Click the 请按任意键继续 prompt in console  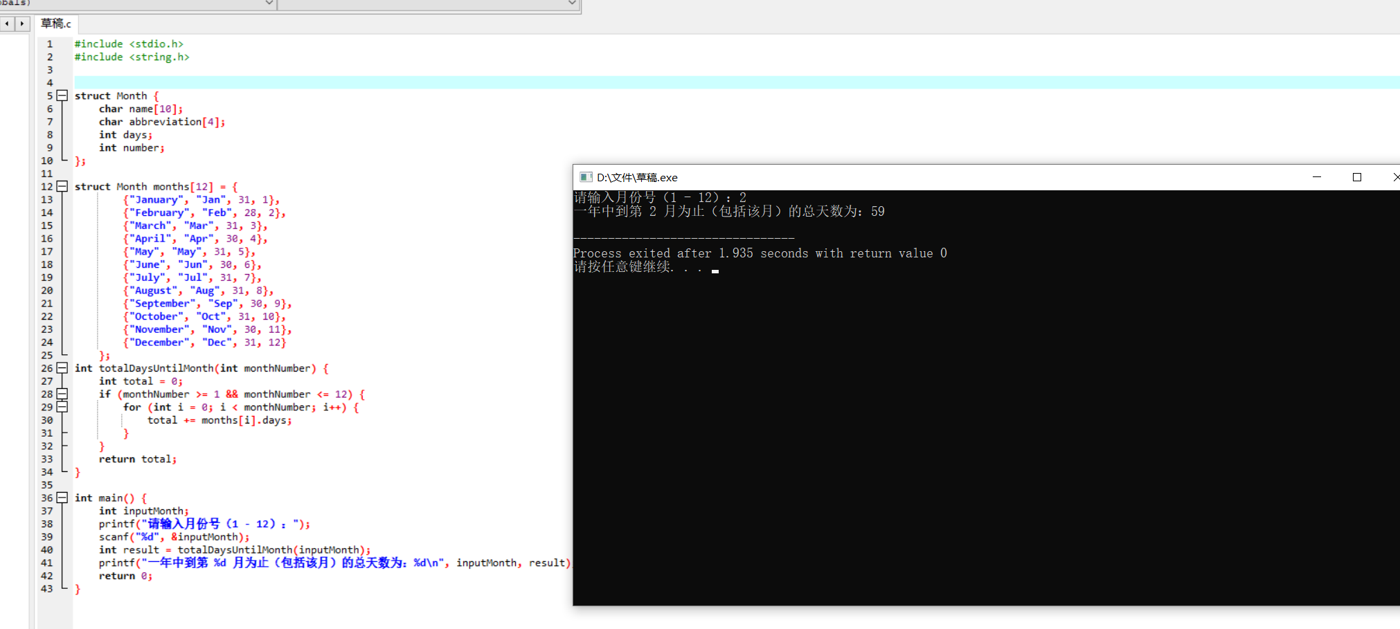click(638, 267)
